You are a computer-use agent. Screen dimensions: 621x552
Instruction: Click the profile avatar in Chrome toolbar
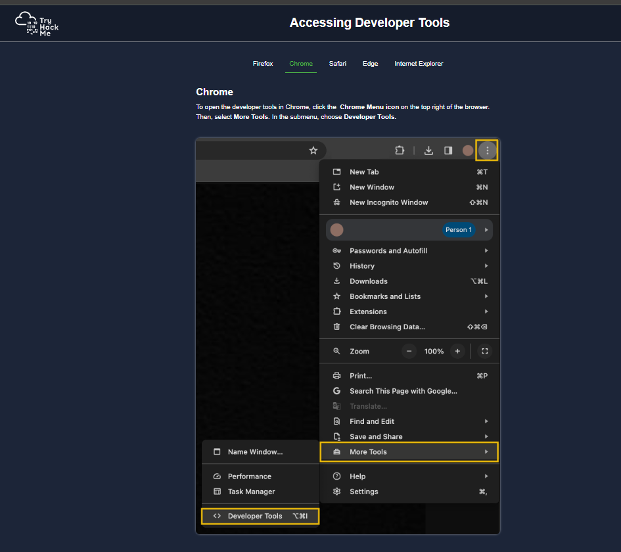click(x=468, y=150)
